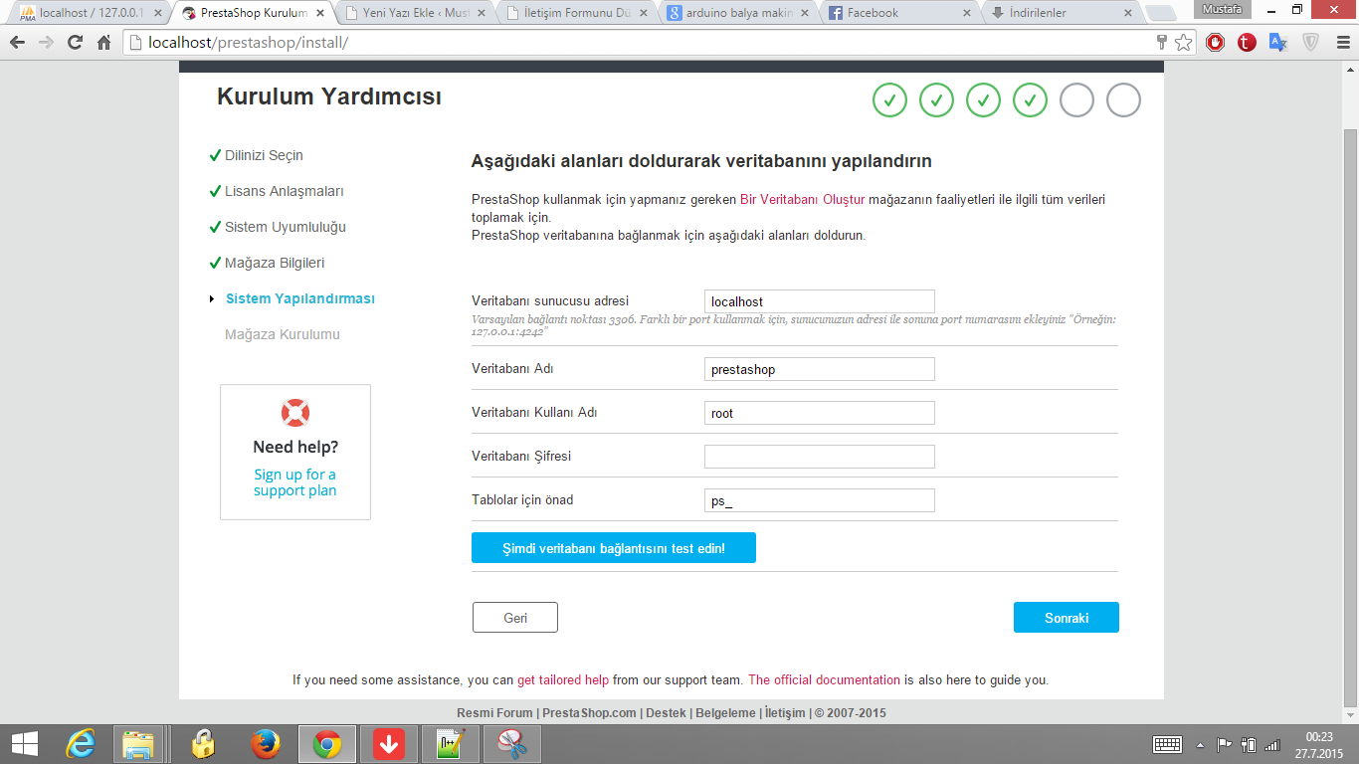The height and width of the screenshot is (764, 1359).
Task: Click the fifth empty step circle
Action: 1076,100
